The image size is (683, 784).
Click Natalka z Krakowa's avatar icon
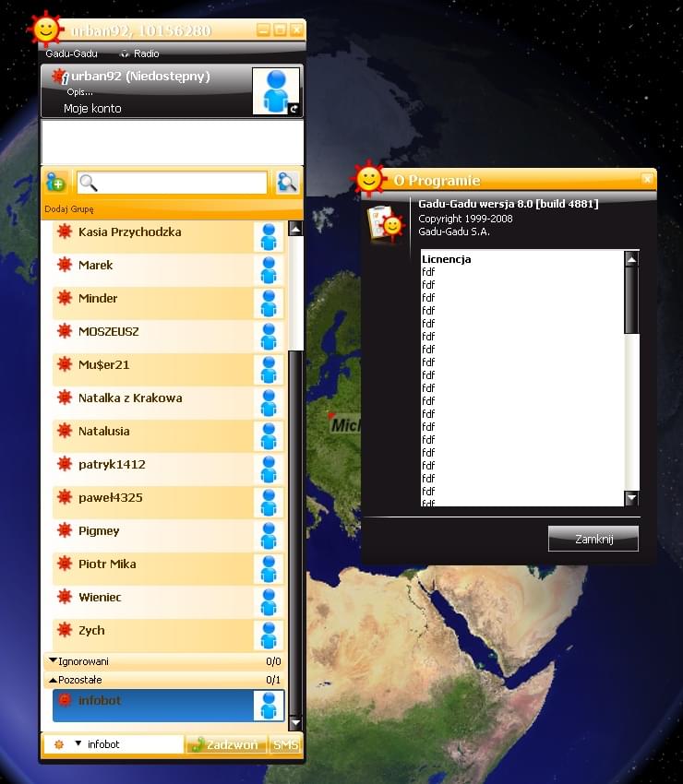pyautogui.click(x=269, y=403)
